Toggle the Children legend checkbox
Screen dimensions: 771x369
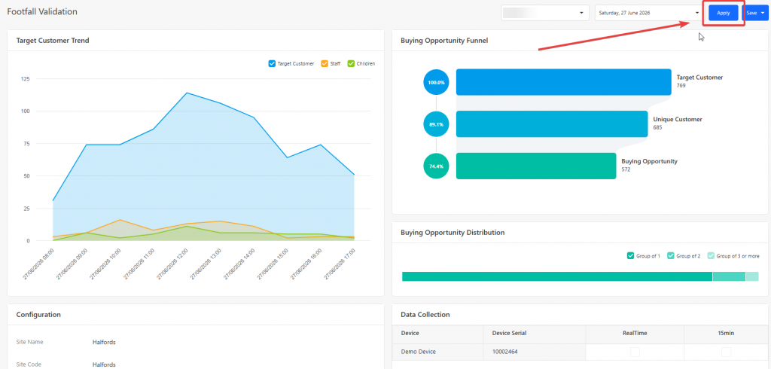[x=351, y=63]
